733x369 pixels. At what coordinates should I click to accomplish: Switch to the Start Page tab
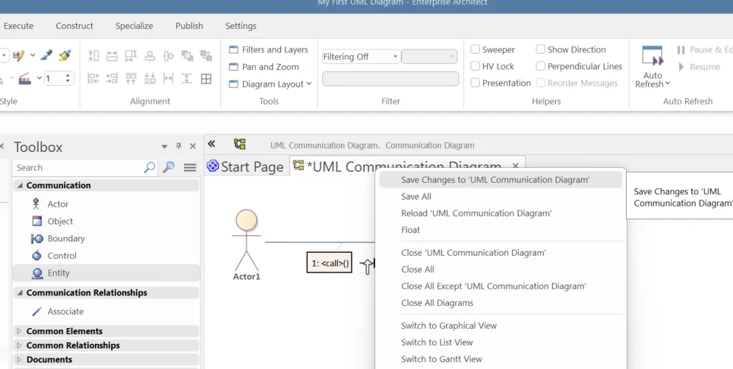pos(245,167)
